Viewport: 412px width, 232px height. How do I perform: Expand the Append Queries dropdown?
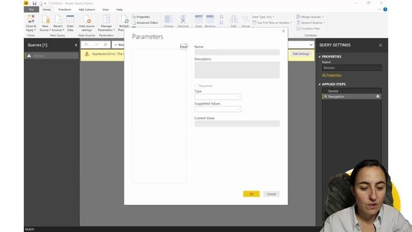click(x=324, y=23)
